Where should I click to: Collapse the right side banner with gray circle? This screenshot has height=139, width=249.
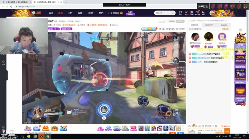[240, 30]
